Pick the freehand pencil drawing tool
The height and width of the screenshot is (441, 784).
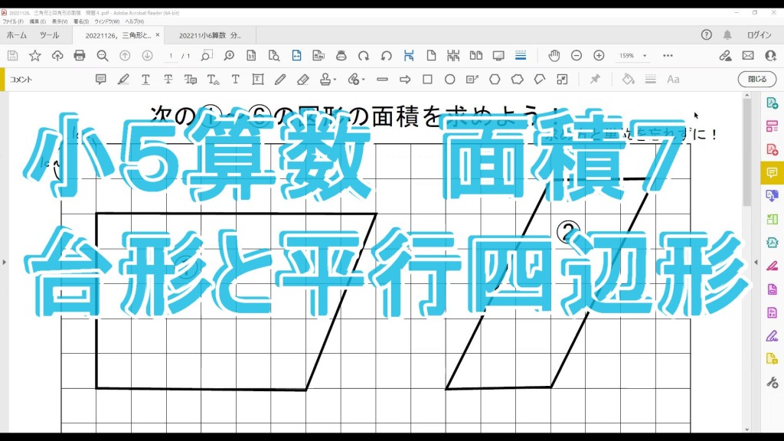click(279, 79)
